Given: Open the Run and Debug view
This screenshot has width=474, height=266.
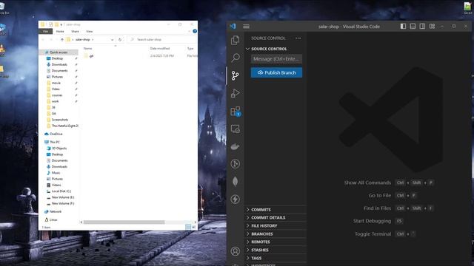Looking at the screenshot, I should point(236,93).
